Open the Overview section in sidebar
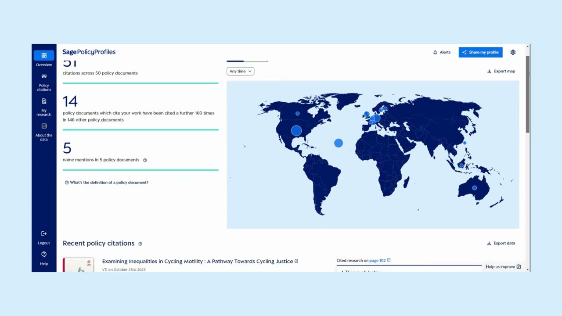 (x=44, y=58)
